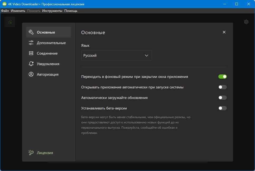The height and width of the screenshot is (171, 255).
Task: Switch to Соединение settings tab
Action: pyautogui.click(x=49, y=53)
